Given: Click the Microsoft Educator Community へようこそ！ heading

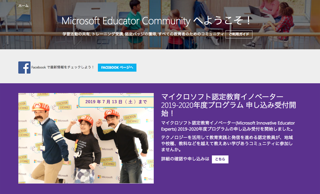Looking at the screenshot, I should click(x=156, y=21).
